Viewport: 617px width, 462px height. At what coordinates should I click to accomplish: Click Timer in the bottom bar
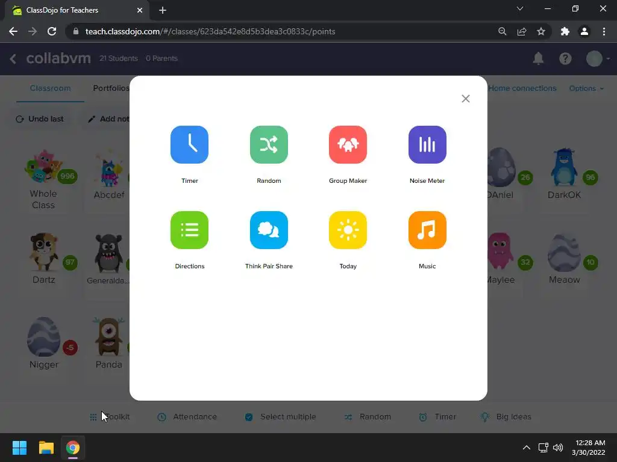click(437, 417)
